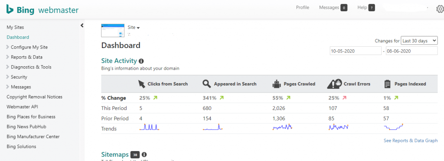
Task: Collapse the left sidebar arrow
Action: (82, 26)
